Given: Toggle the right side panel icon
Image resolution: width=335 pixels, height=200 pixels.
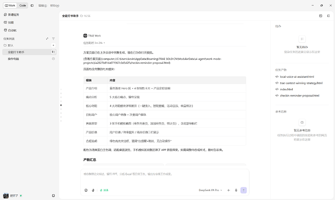Looking at the screenshot, I should [328, 16].
